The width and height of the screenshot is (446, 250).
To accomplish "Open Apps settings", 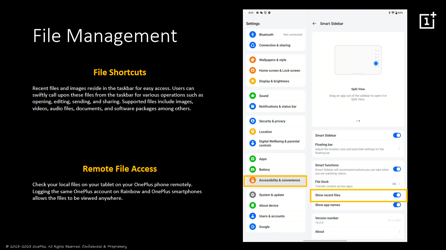I will 276,159.
